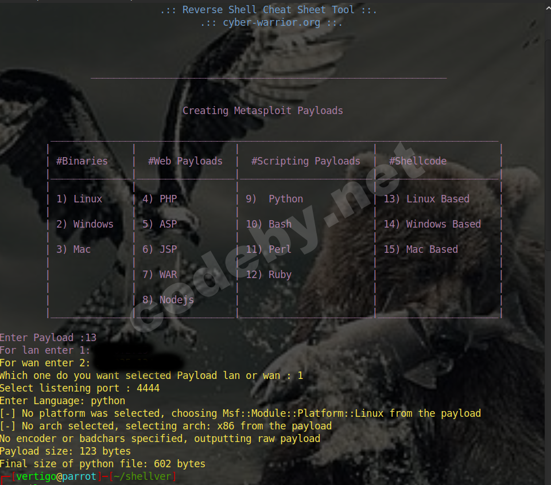This screenshot has height=485, width=551.
Task: Select the '7) WAR' web payload entry
Action: (160, 275)
